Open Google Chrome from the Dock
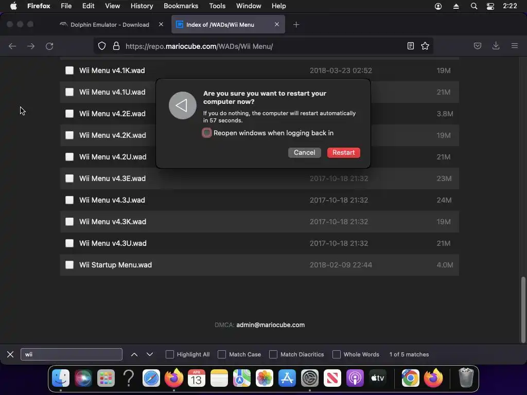Image resolution: width=527 pixels, height=395 pixels. (410, 378)
